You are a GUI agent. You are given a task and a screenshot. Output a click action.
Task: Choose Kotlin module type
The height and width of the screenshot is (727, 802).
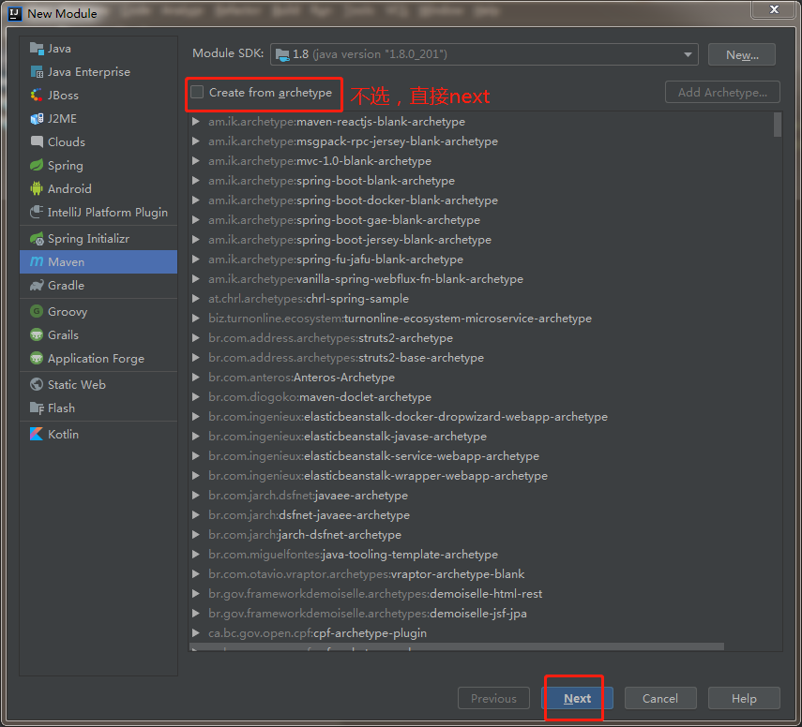[x=63, y=435]
